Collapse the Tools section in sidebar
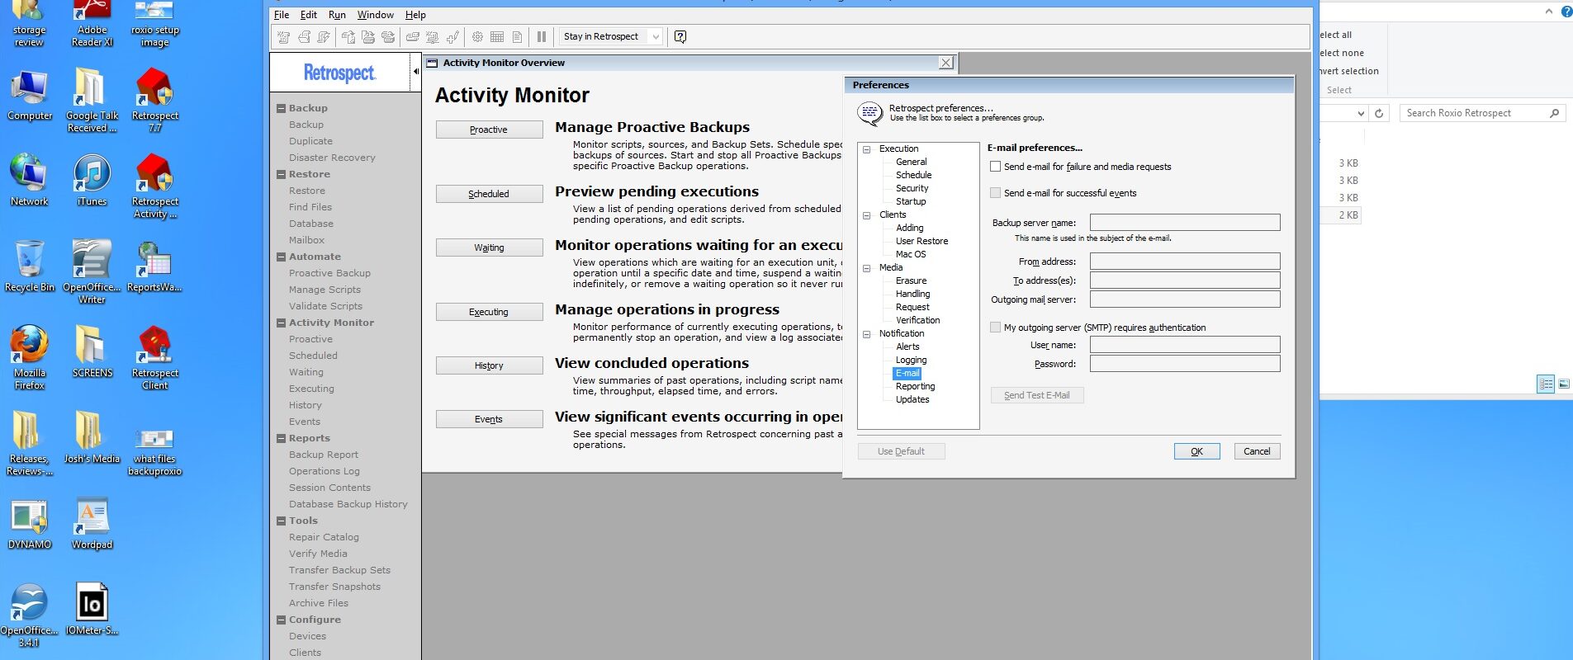Viewport: 1573px width, 660px height. [x=281, y=521]
